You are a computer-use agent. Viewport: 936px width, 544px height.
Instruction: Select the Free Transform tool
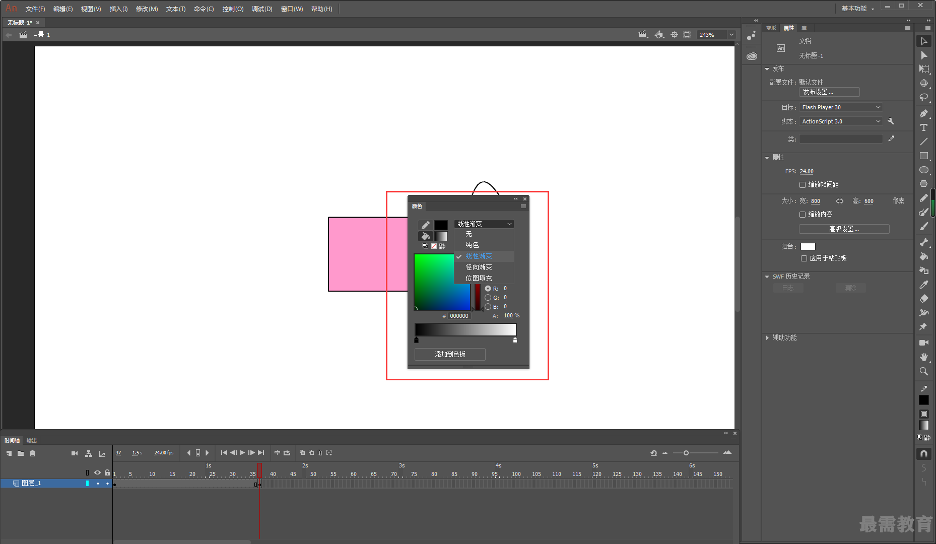[x=924, y=69]
